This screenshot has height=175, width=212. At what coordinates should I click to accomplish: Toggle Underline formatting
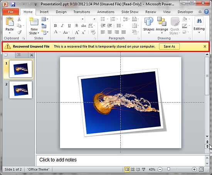[x=69, y=25]
